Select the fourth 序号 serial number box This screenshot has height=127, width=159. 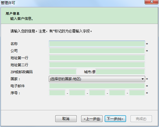[117, 93]
